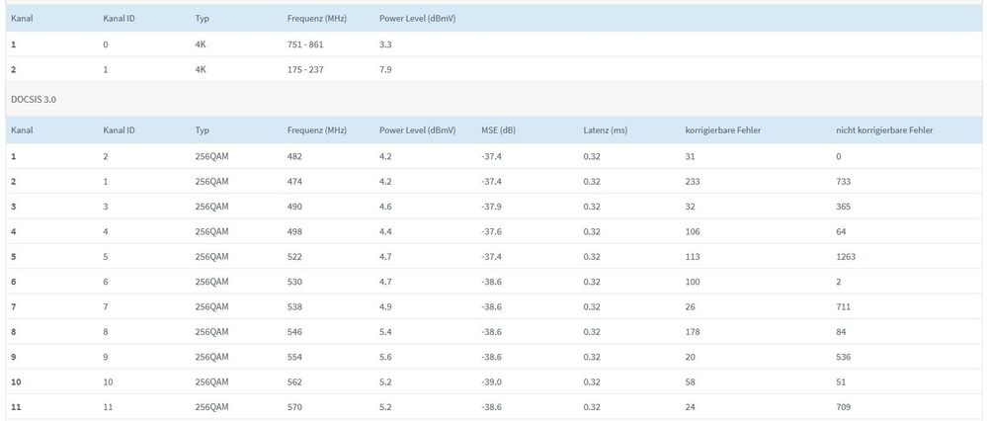Click the 3.3 power level value
The height and width of the screenshot is (421, 987).
click(386, 44)
